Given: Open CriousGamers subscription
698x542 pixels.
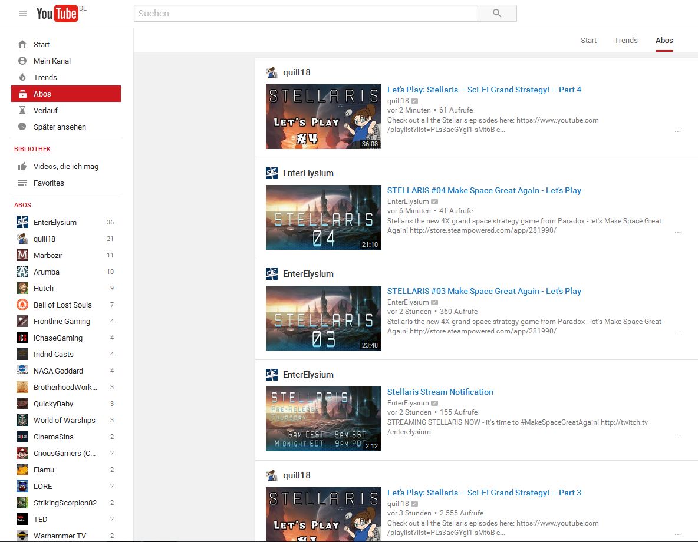Looking at the screenshot, I should coord(66,453).
